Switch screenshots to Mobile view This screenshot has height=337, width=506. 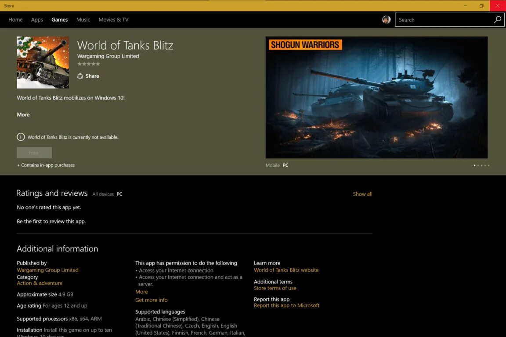[x=272, y=165]
